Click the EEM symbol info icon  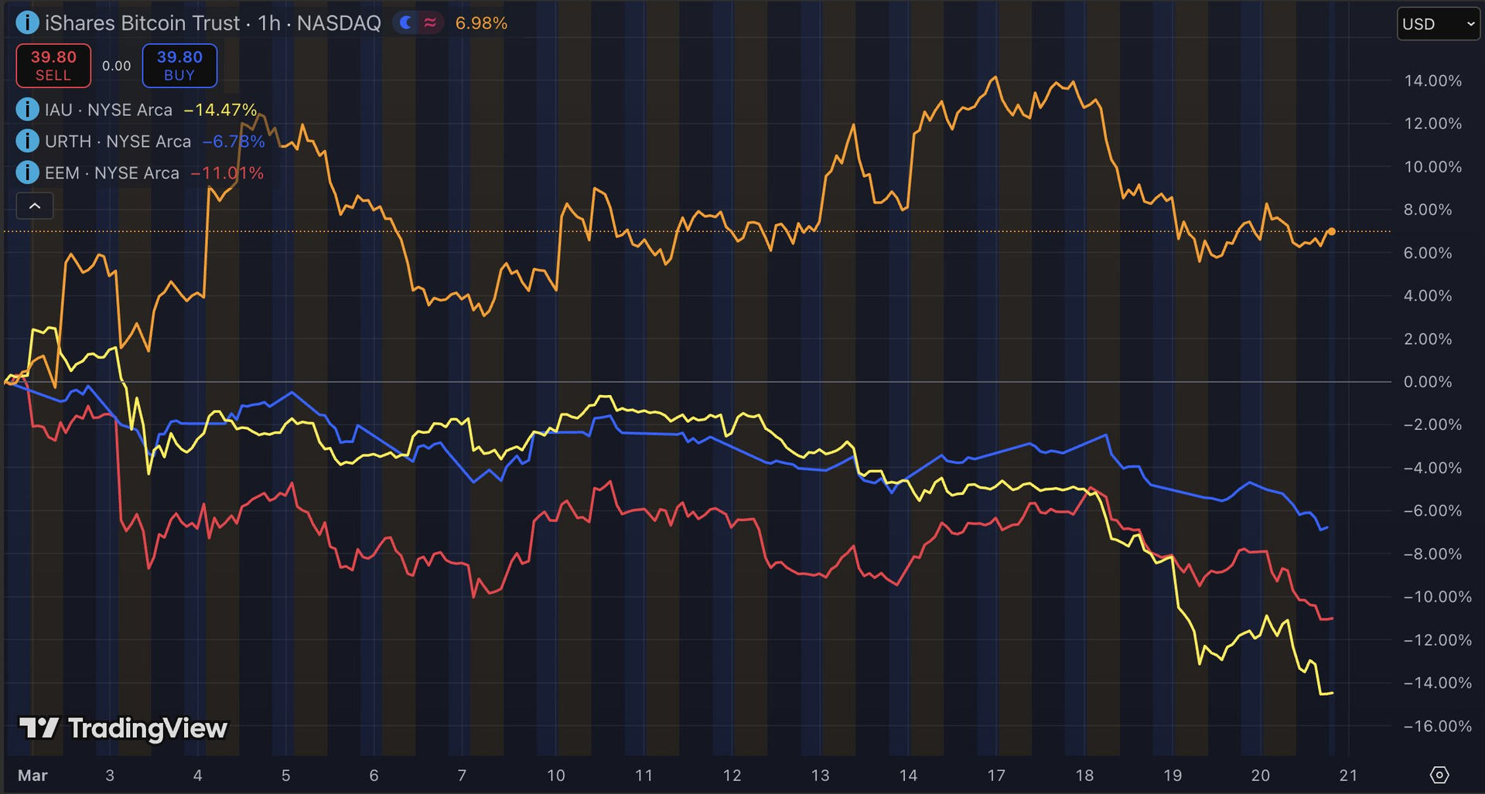tap(27, 172)
